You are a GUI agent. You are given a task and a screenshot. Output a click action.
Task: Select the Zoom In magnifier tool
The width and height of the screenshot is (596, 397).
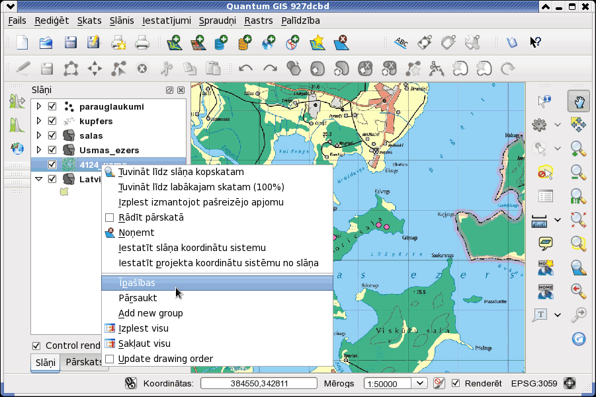(578, 149)
